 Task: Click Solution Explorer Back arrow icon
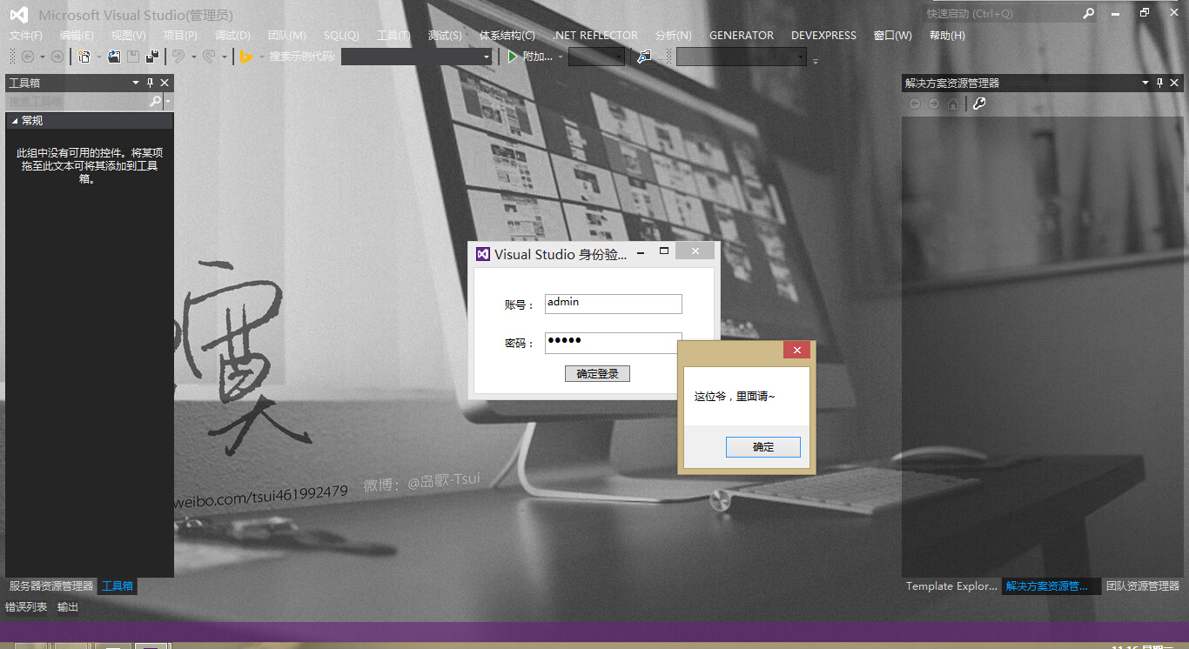click(915, 104)
